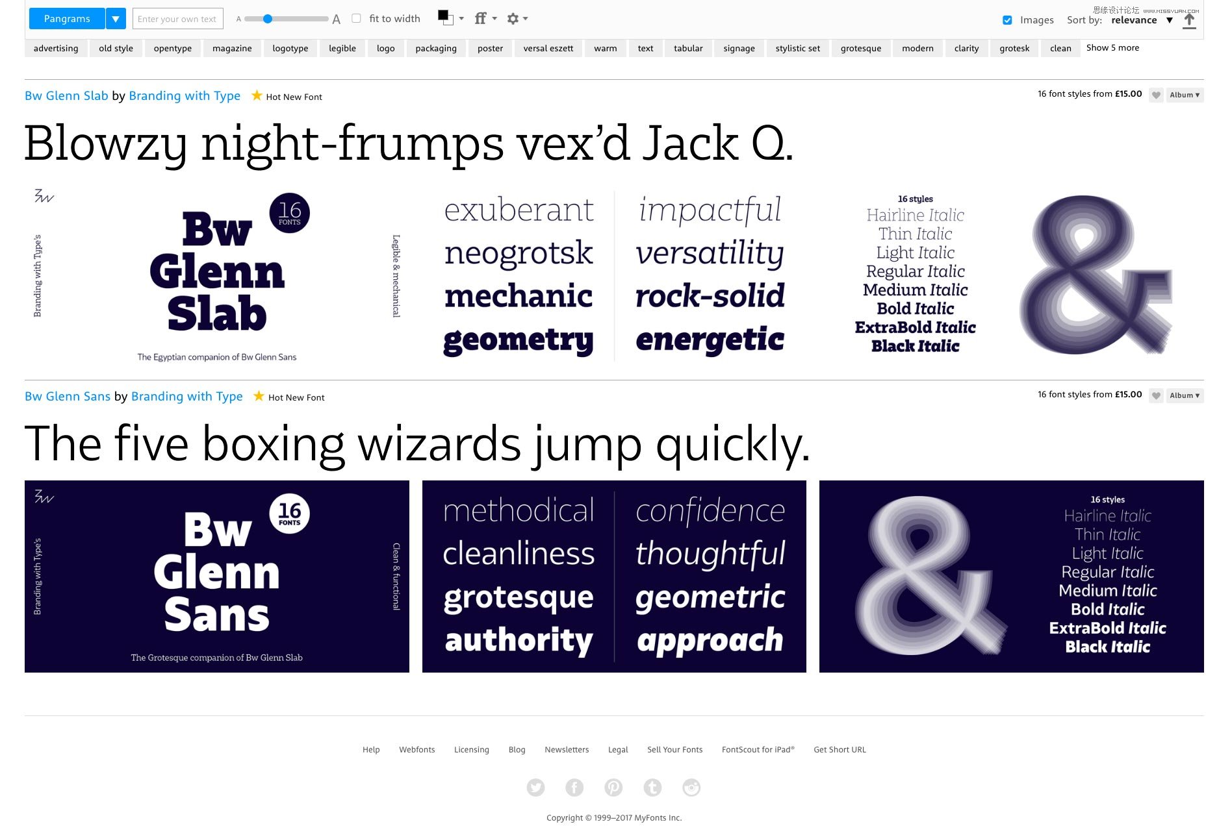Click the star icon beside Bw Glenn Sans

(x=259, y=396)
